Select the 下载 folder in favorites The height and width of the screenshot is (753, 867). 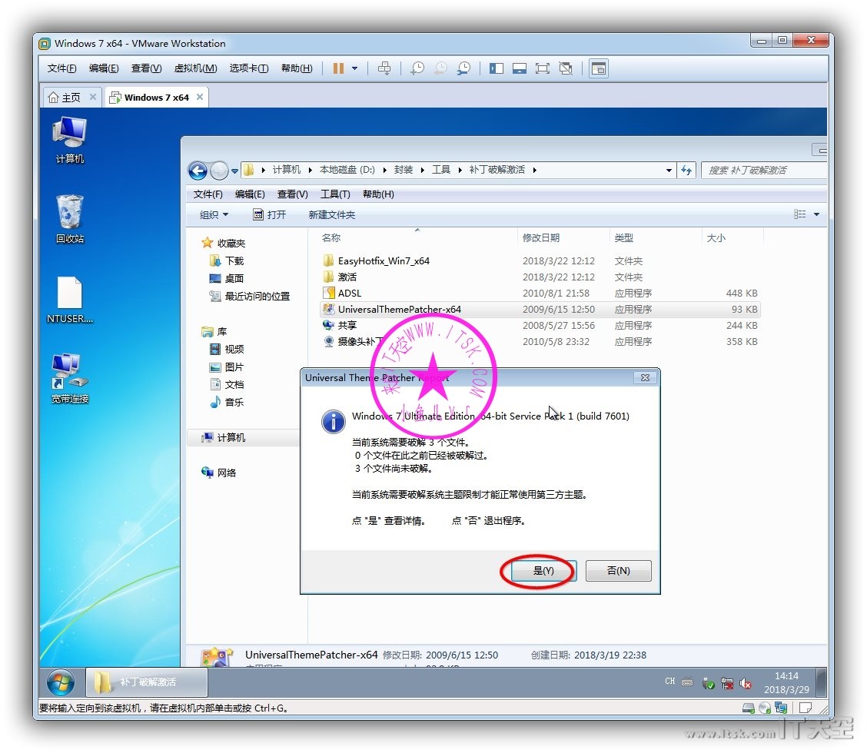234,261
